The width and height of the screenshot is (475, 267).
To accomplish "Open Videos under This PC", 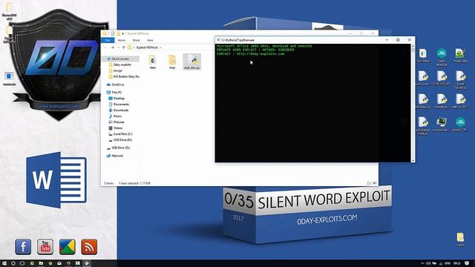I will [x=118, y=128].
